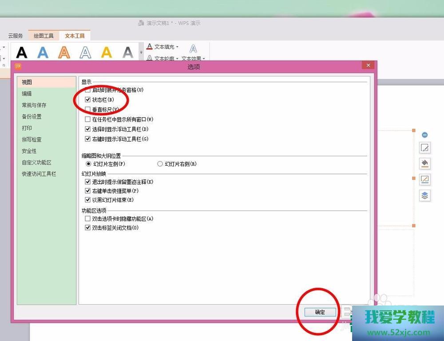The height and width of the screenshot is (341, 444).
Task: Click the 确定 button to confirm
Action: (320, 312)
